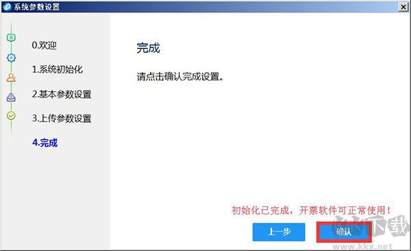Click the green welcome message icon
The height and width of the screenshot is (251, 411).
pos(11,38)
